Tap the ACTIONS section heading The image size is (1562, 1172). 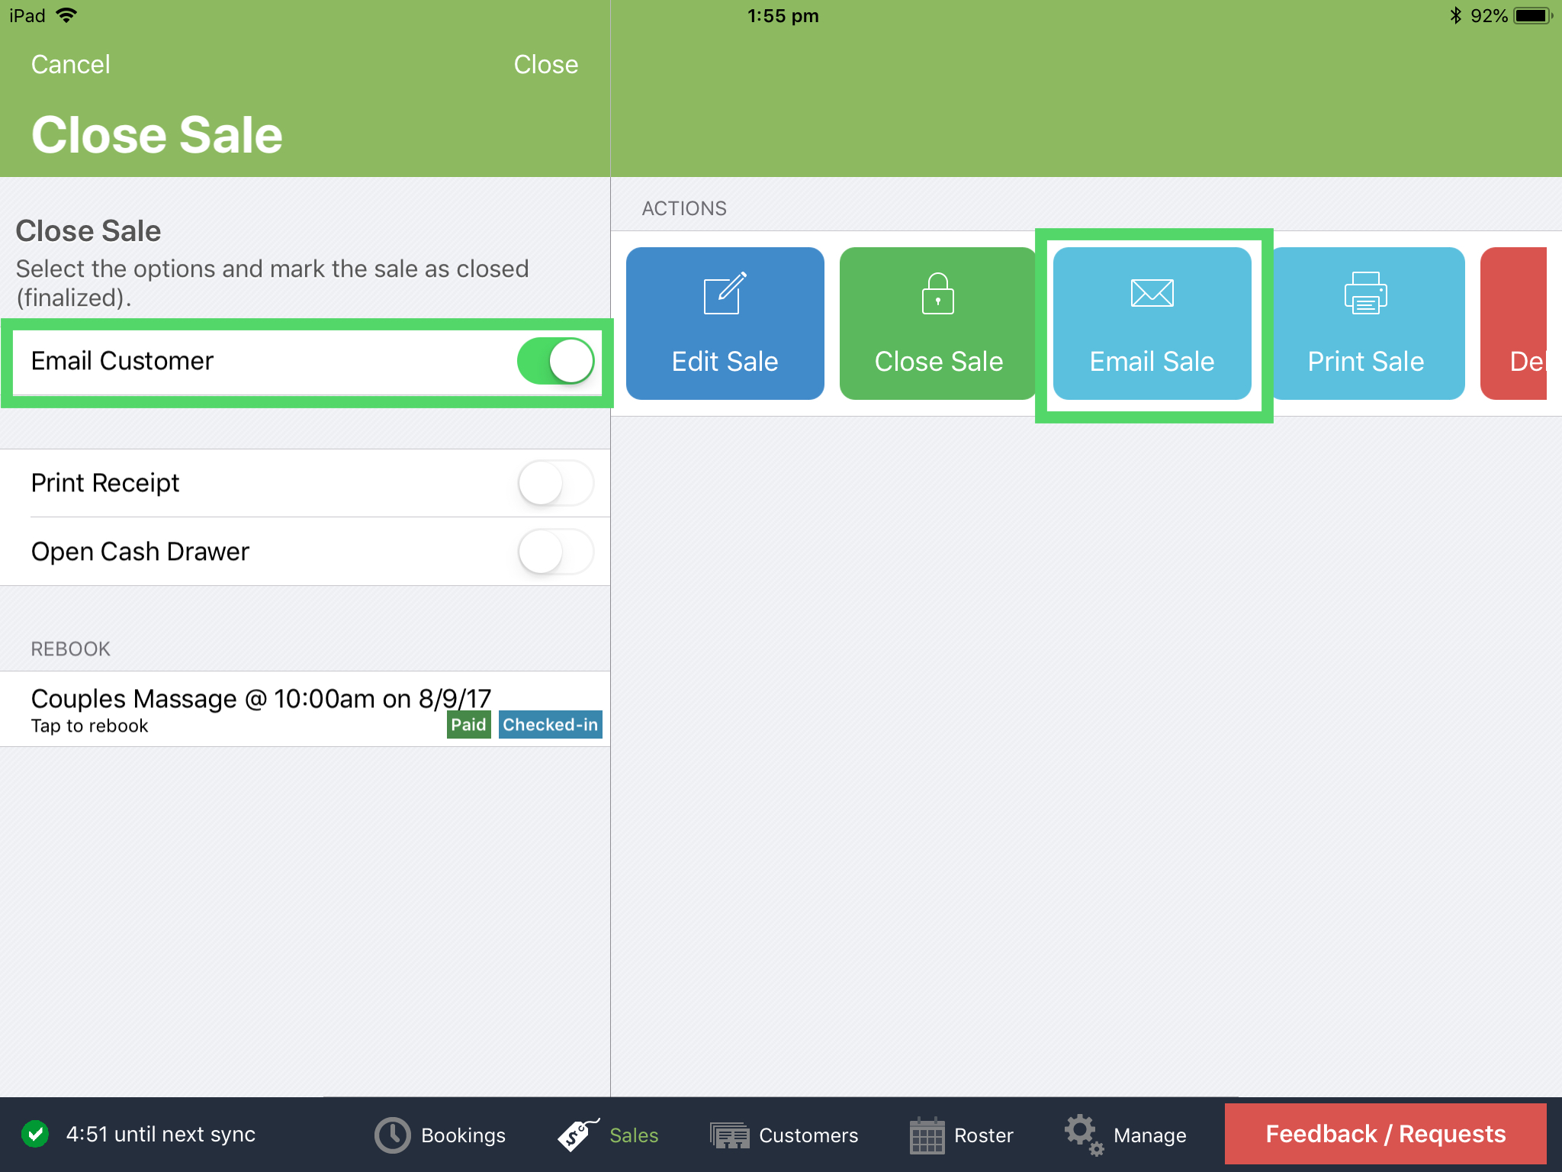pyautogui.click(x=684, y=208)
